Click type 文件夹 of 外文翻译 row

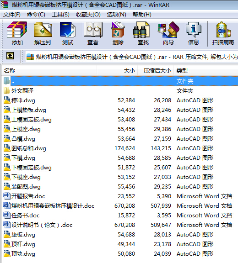(x=185, y=91)
